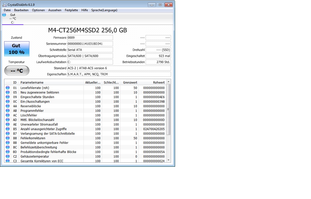Click Grenzwert 0 in Gehäusetemperatur row
This screenshot has height=199, width=311.
(136, 156)
